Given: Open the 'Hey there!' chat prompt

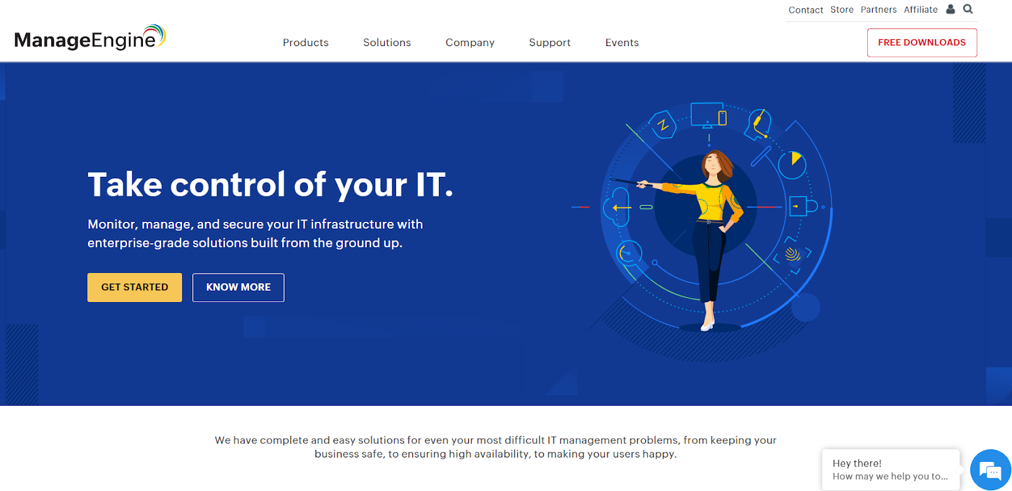Looking at the screenshot, I should pos(891,470).
